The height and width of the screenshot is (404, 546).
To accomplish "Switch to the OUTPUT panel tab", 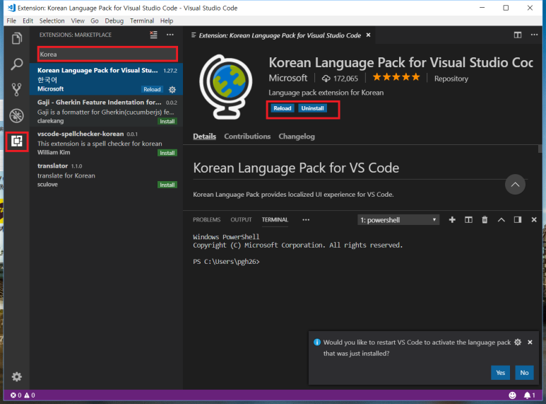I will 241,220.
